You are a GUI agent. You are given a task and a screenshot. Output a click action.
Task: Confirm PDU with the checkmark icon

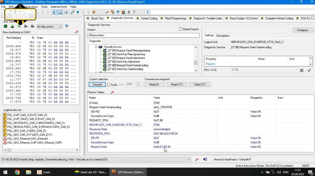coord(309,70)
